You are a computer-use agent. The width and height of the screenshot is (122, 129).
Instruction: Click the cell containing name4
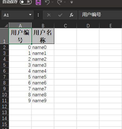[43, 70]
